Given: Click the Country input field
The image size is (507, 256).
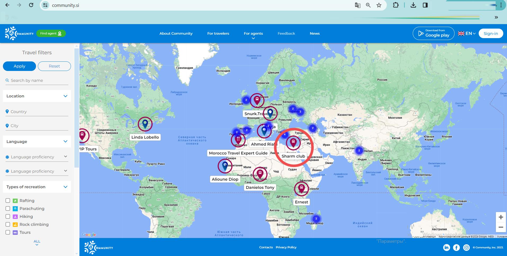Looking at the screenshot, I should [x=37, y=112].
